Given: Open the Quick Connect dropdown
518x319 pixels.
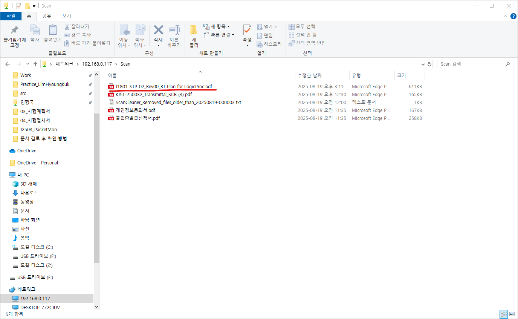Looking at the screenshot, I should pos(219,35).
